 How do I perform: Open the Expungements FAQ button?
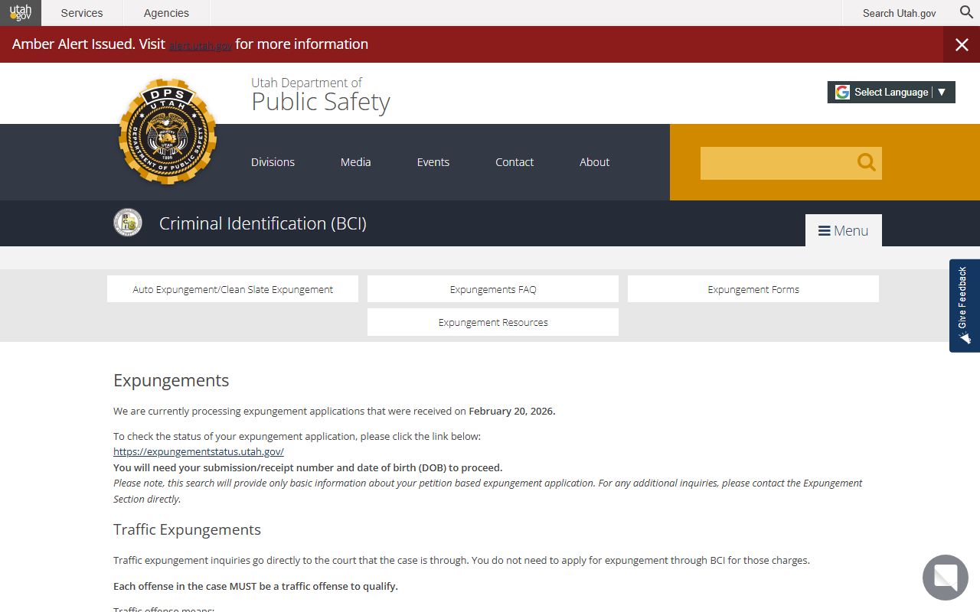click(493, 289)
